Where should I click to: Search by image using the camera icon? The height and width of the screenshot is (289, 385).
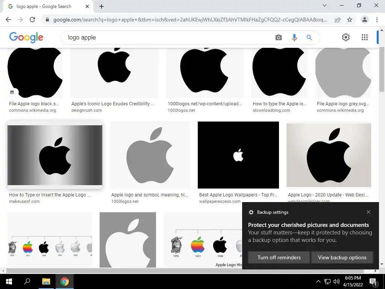click(x=279, y=37)
